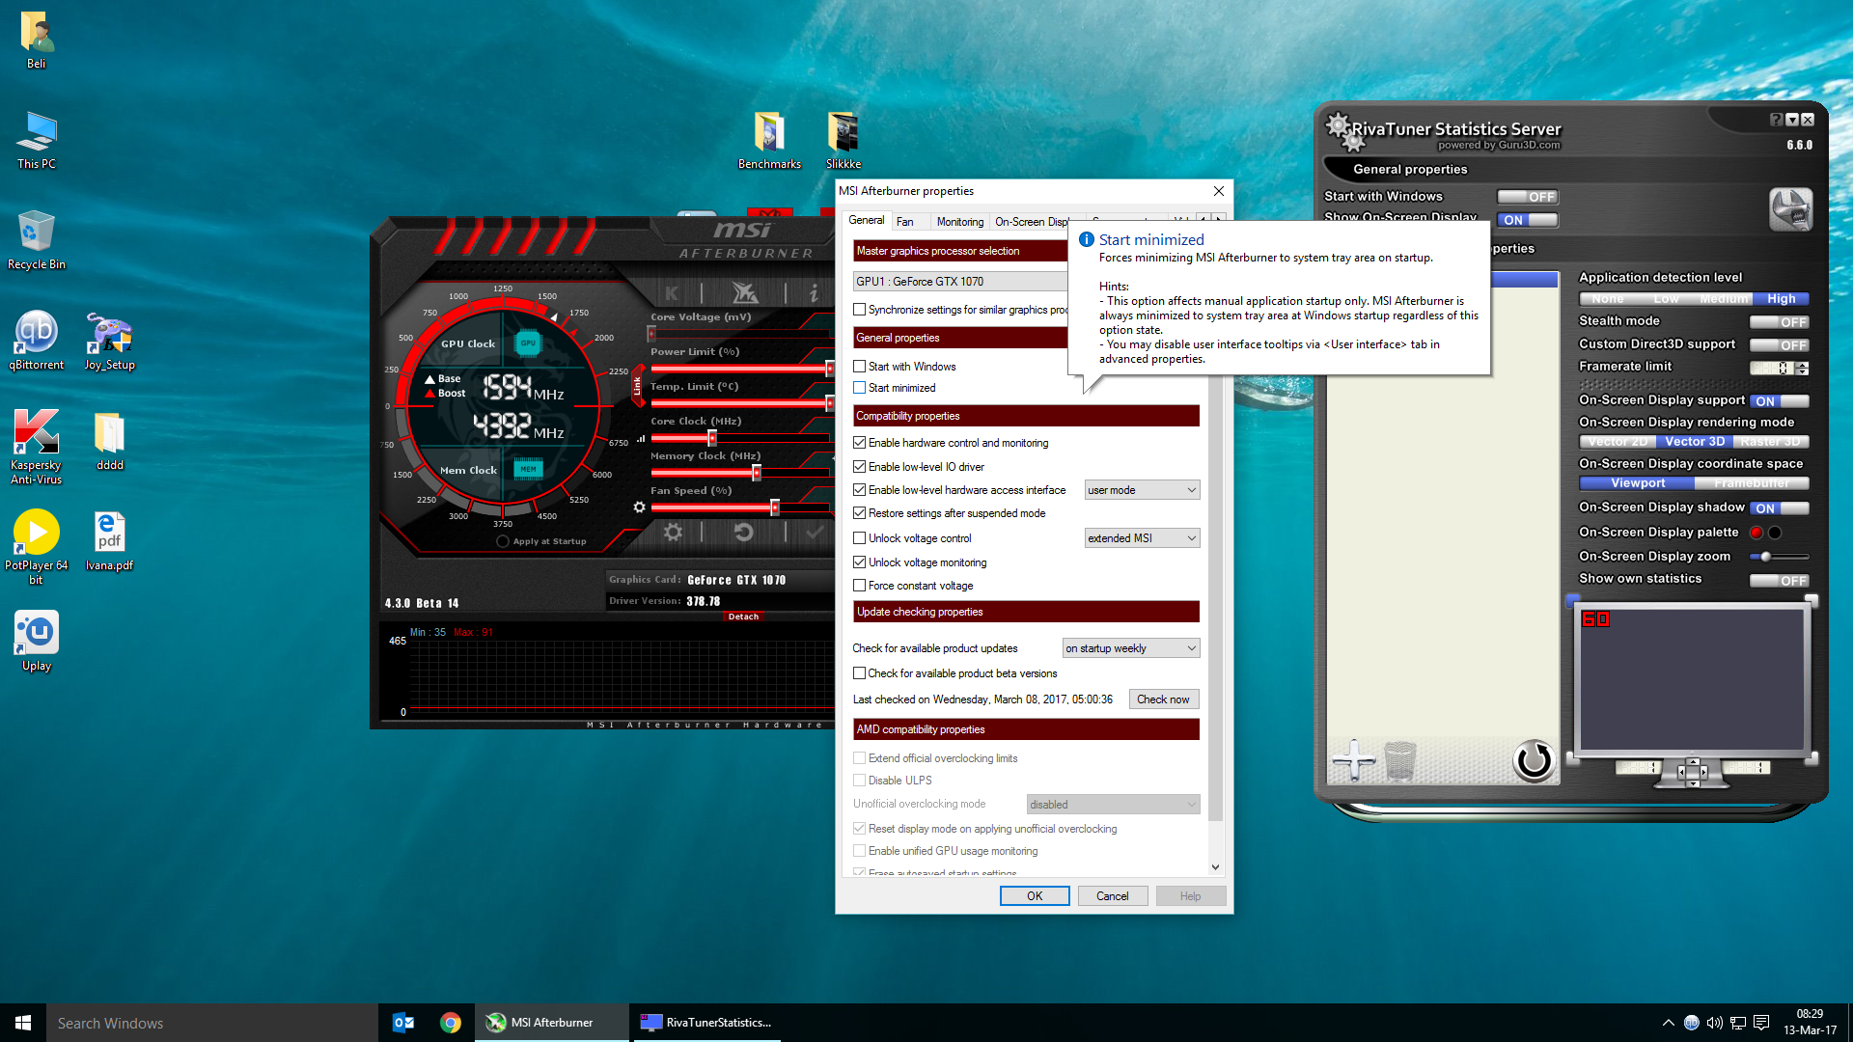The height and width of the screenshot is (1042, 1853).
Task: Select the Kaspersky Anti-Virus desktop icon
Action: click(x=36, y=444)
